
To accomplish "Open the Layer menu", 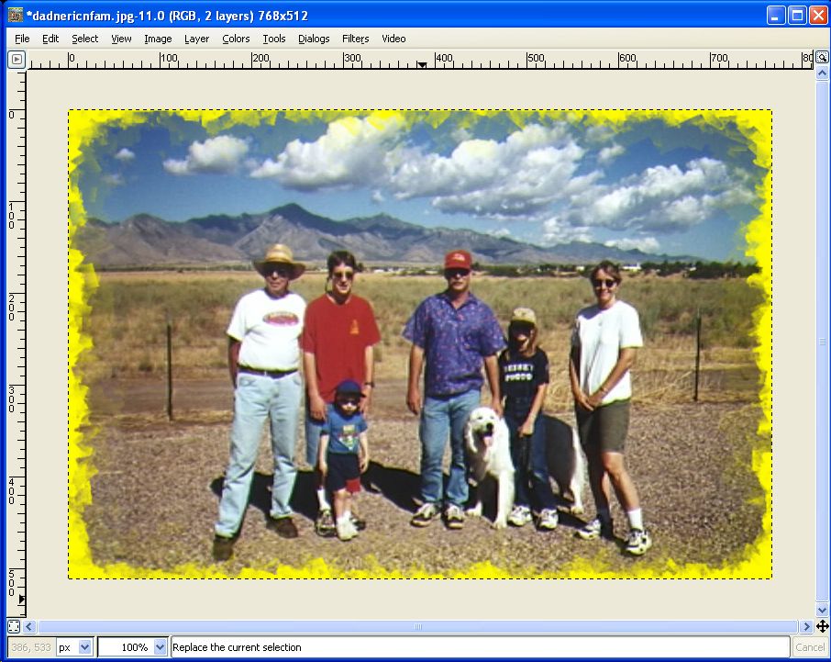I will coord(196,39).
